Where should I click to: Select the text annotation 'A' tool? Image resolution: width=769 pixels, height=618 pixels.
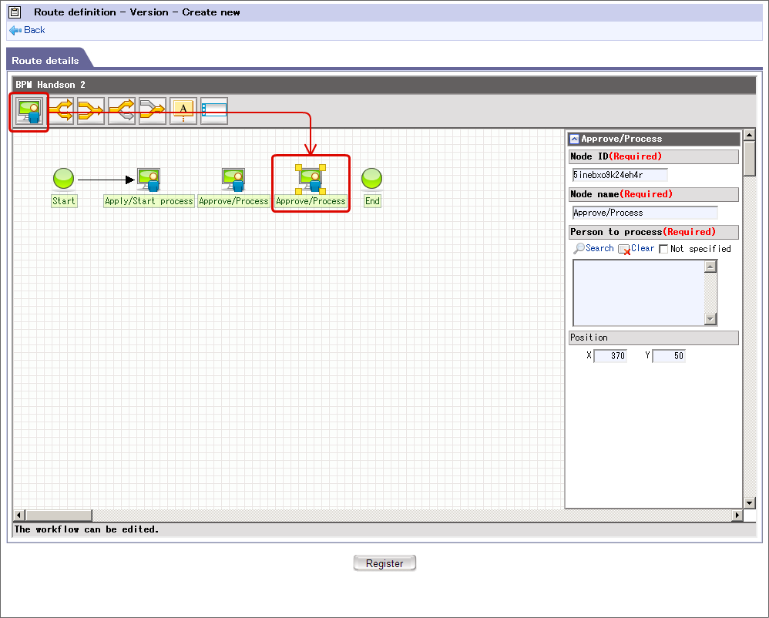point(183,111)
